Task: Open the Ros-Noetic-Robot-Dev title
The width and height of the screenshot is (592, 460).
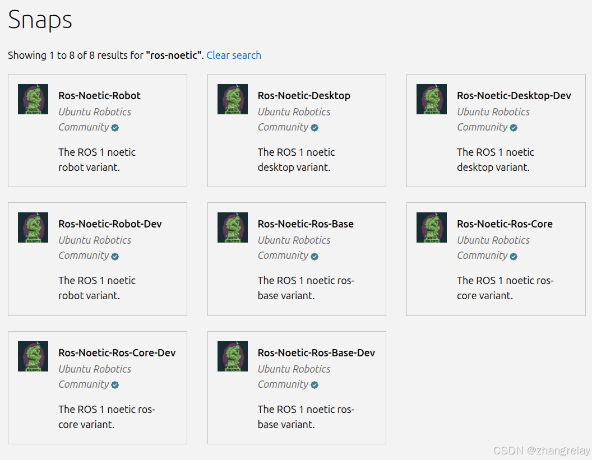Action: (110, 224)
